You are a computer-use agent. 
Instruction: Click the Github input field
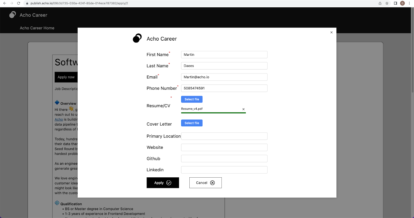pyautogui.click(x=224, y=158)
